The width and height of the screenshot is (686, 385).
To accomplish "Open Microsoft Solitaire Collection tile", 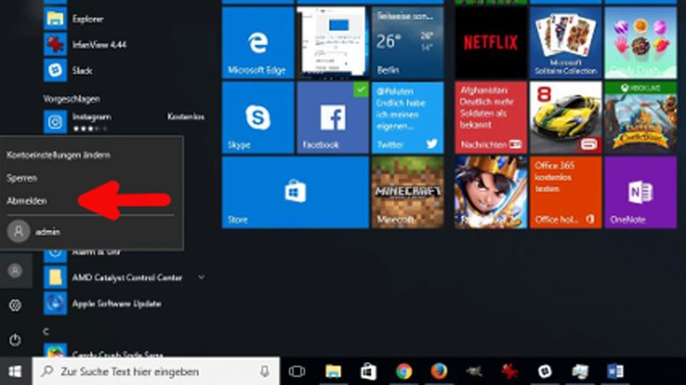I will (x=565, y=43).
